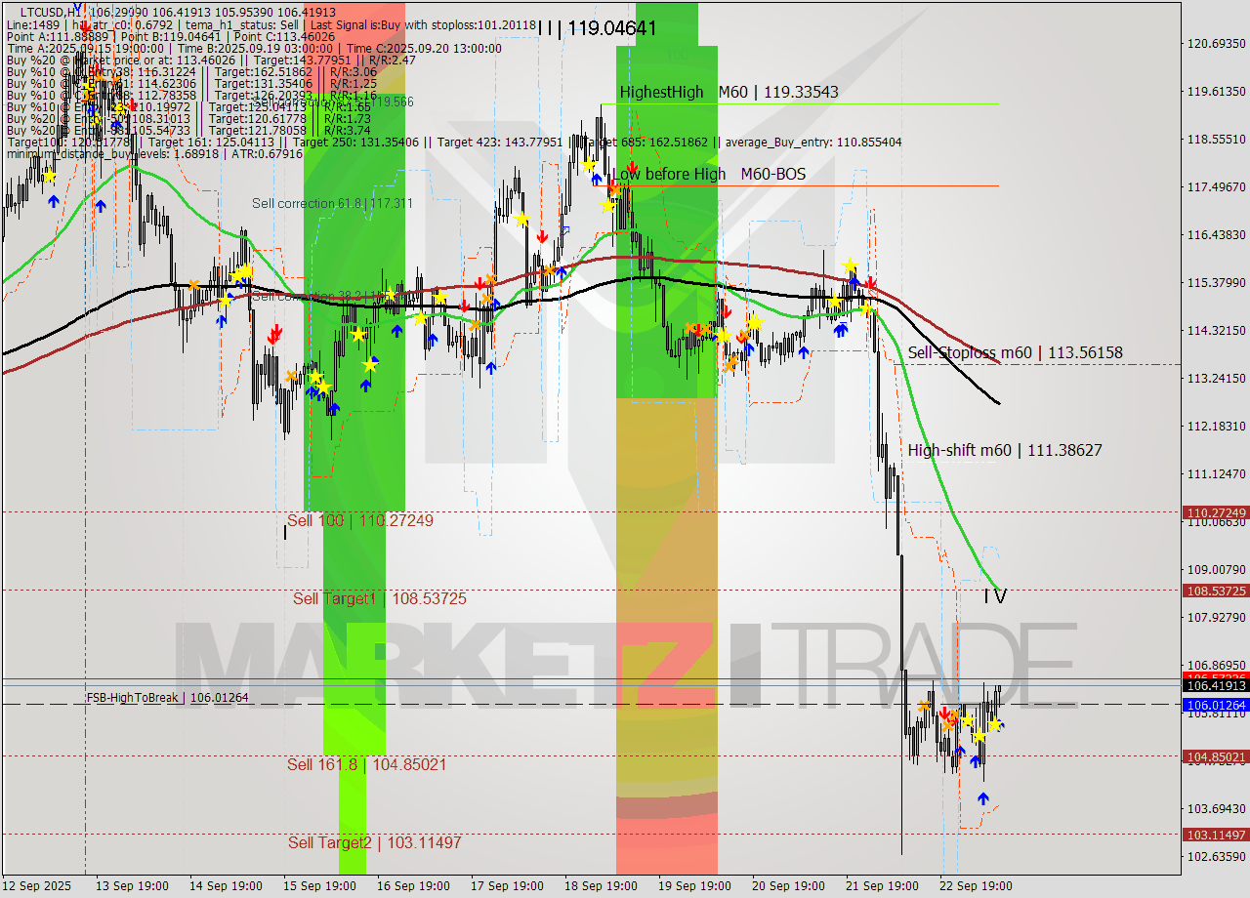Click the High-shift m60 111.38627 text label
Image resolution: width=1250 pixels, height=898 pixels.
[1006, 450]
